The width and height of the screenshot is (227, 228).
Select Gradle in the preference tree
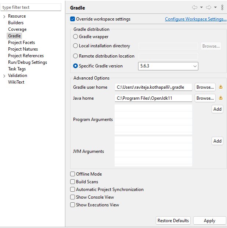click(14, 36)
